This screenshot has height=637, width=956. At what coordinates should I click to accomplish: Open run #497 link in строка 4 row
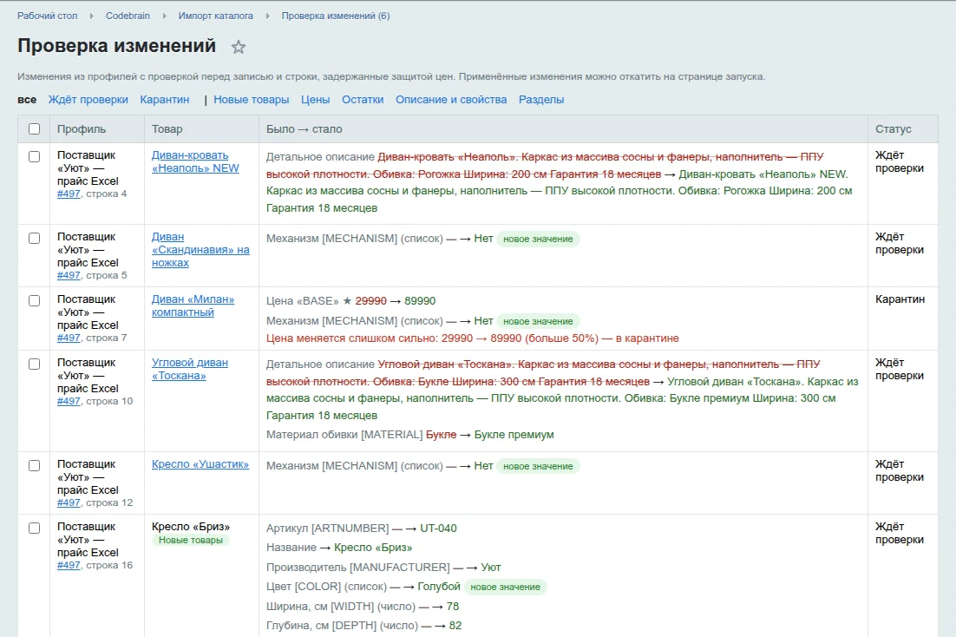(x=69, y=194)
